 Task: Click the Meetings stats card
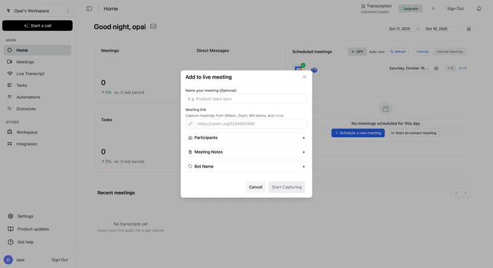138,71
